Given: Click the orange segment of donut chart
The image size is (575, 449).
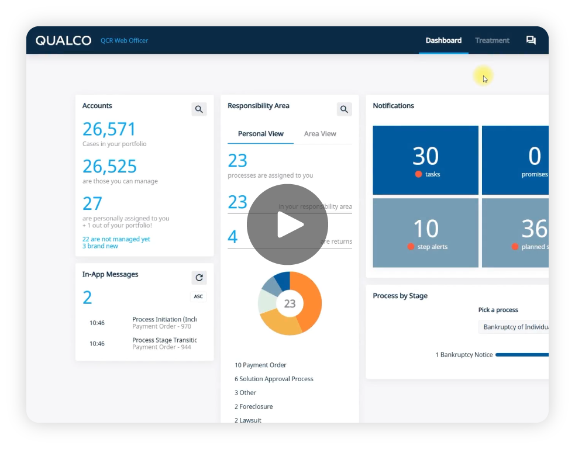Looking at the screenshot, I should [311, 298].
